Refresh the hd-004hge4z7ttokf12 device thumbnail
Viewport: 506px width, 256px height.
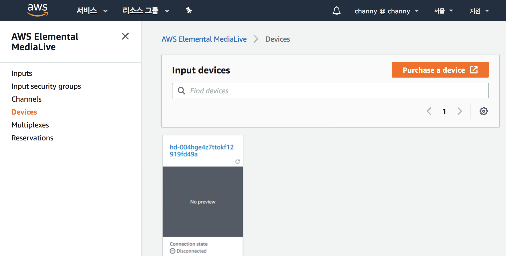237,162
